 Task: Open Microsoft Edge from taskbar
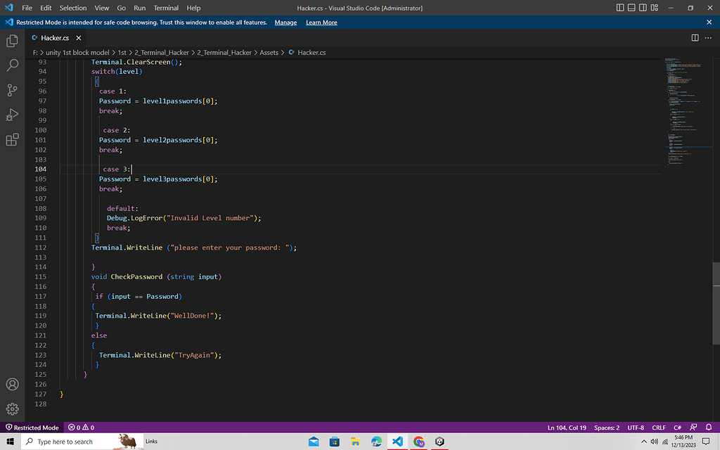[x=377, y=442]
